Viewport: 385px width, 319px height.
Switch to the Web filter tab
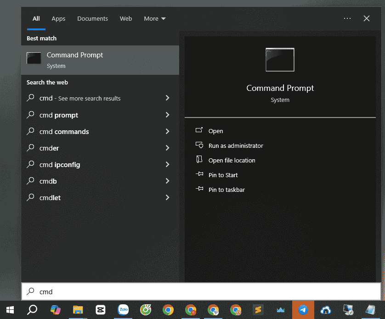126,19
